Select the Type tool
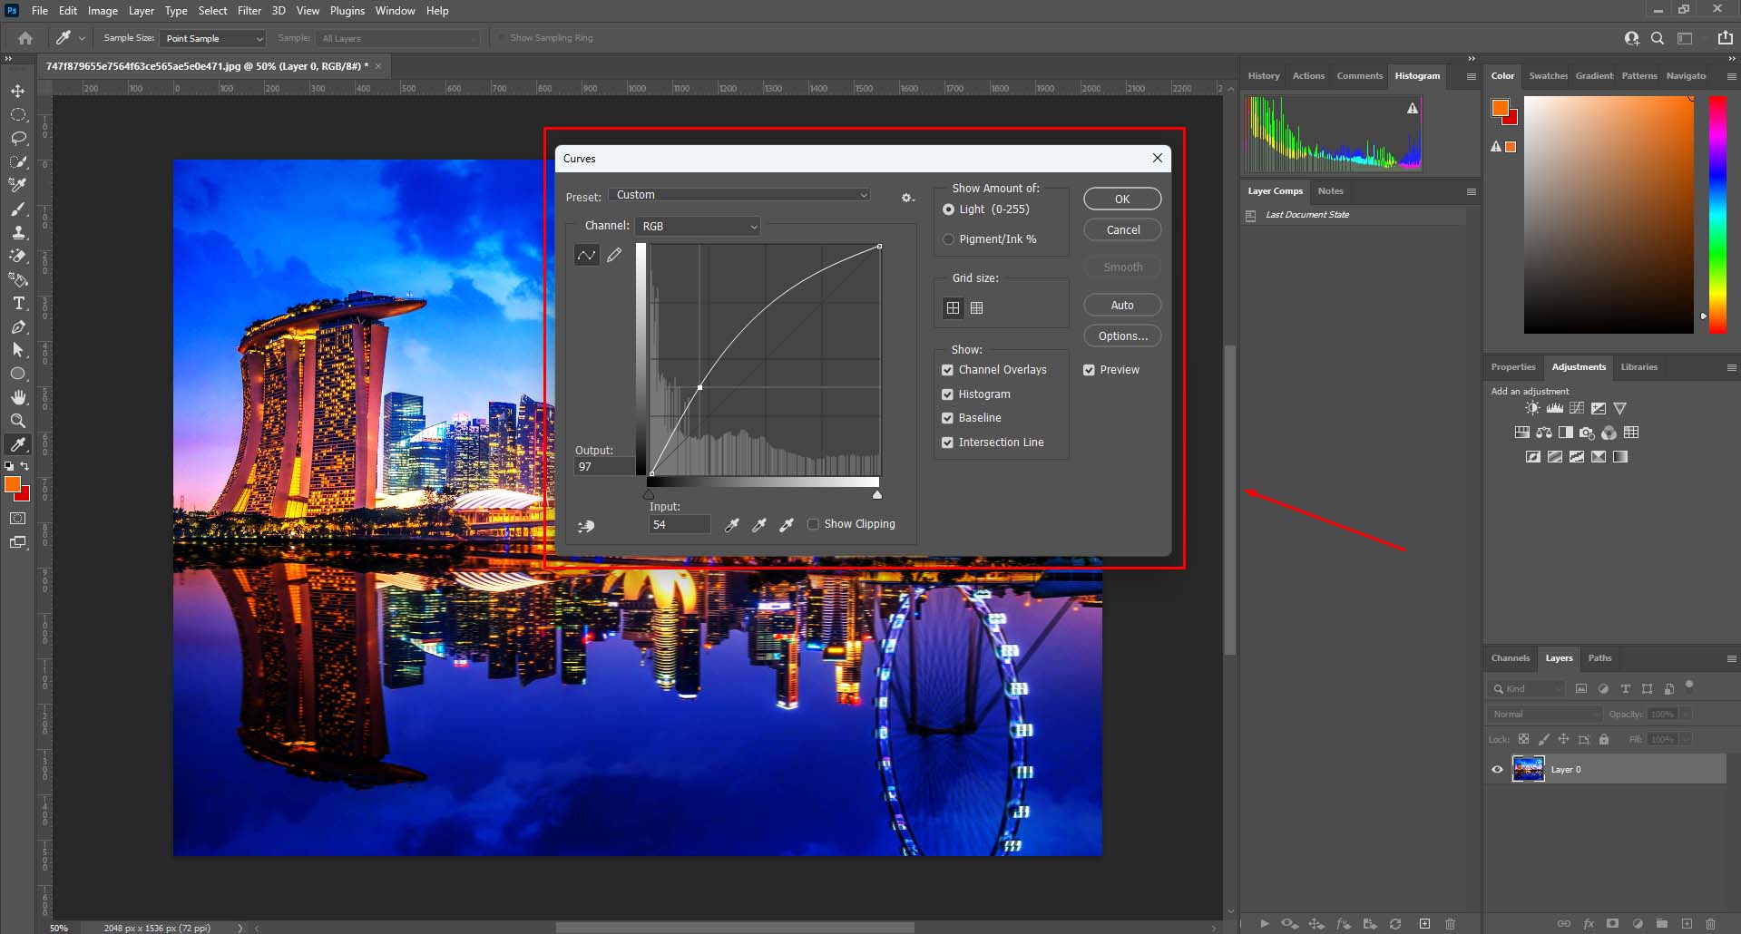 [17, 304]
